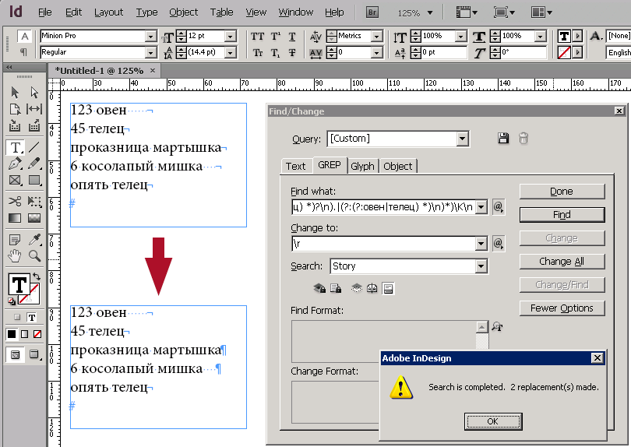The height and width of the screenshot is (447, 631).
Task: Open the File menu
Action: [44, 12]
